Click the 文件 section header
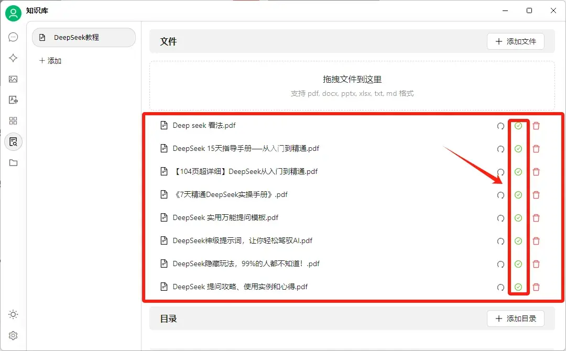This screenshot has height=351, width=566. tap(169, 41)
